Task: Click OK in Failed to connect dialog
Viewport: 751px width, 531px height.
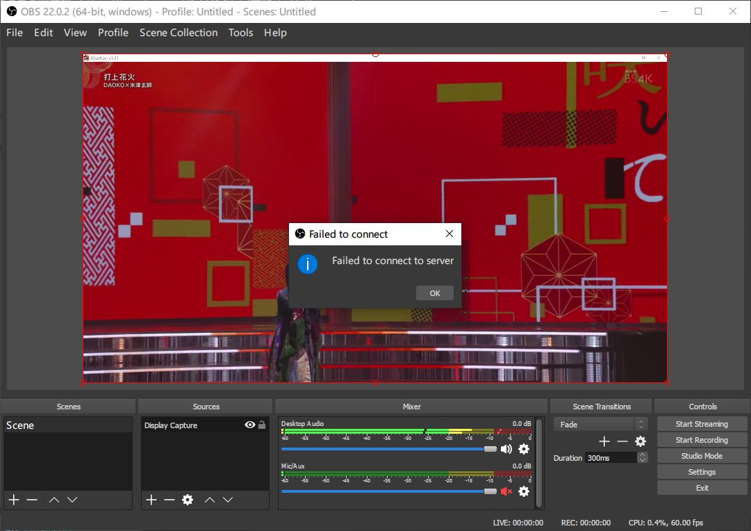Action: (434, 293)
